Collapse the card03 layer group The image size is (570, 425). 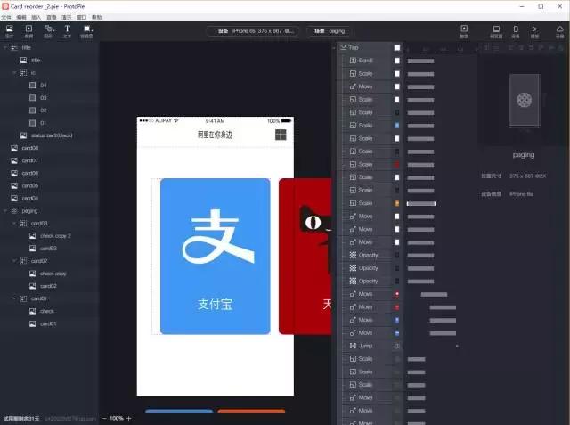point(14,224)
